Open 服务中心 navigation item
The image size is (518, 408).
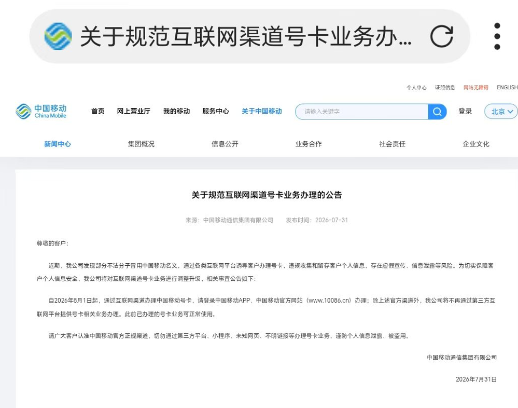click(216, 111)
